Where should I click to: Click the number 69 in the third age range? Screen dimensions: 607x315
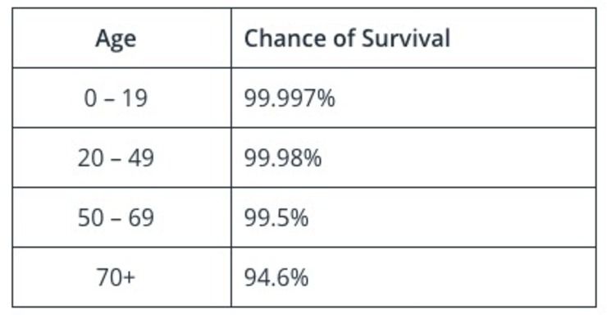(x=141, y=217)
